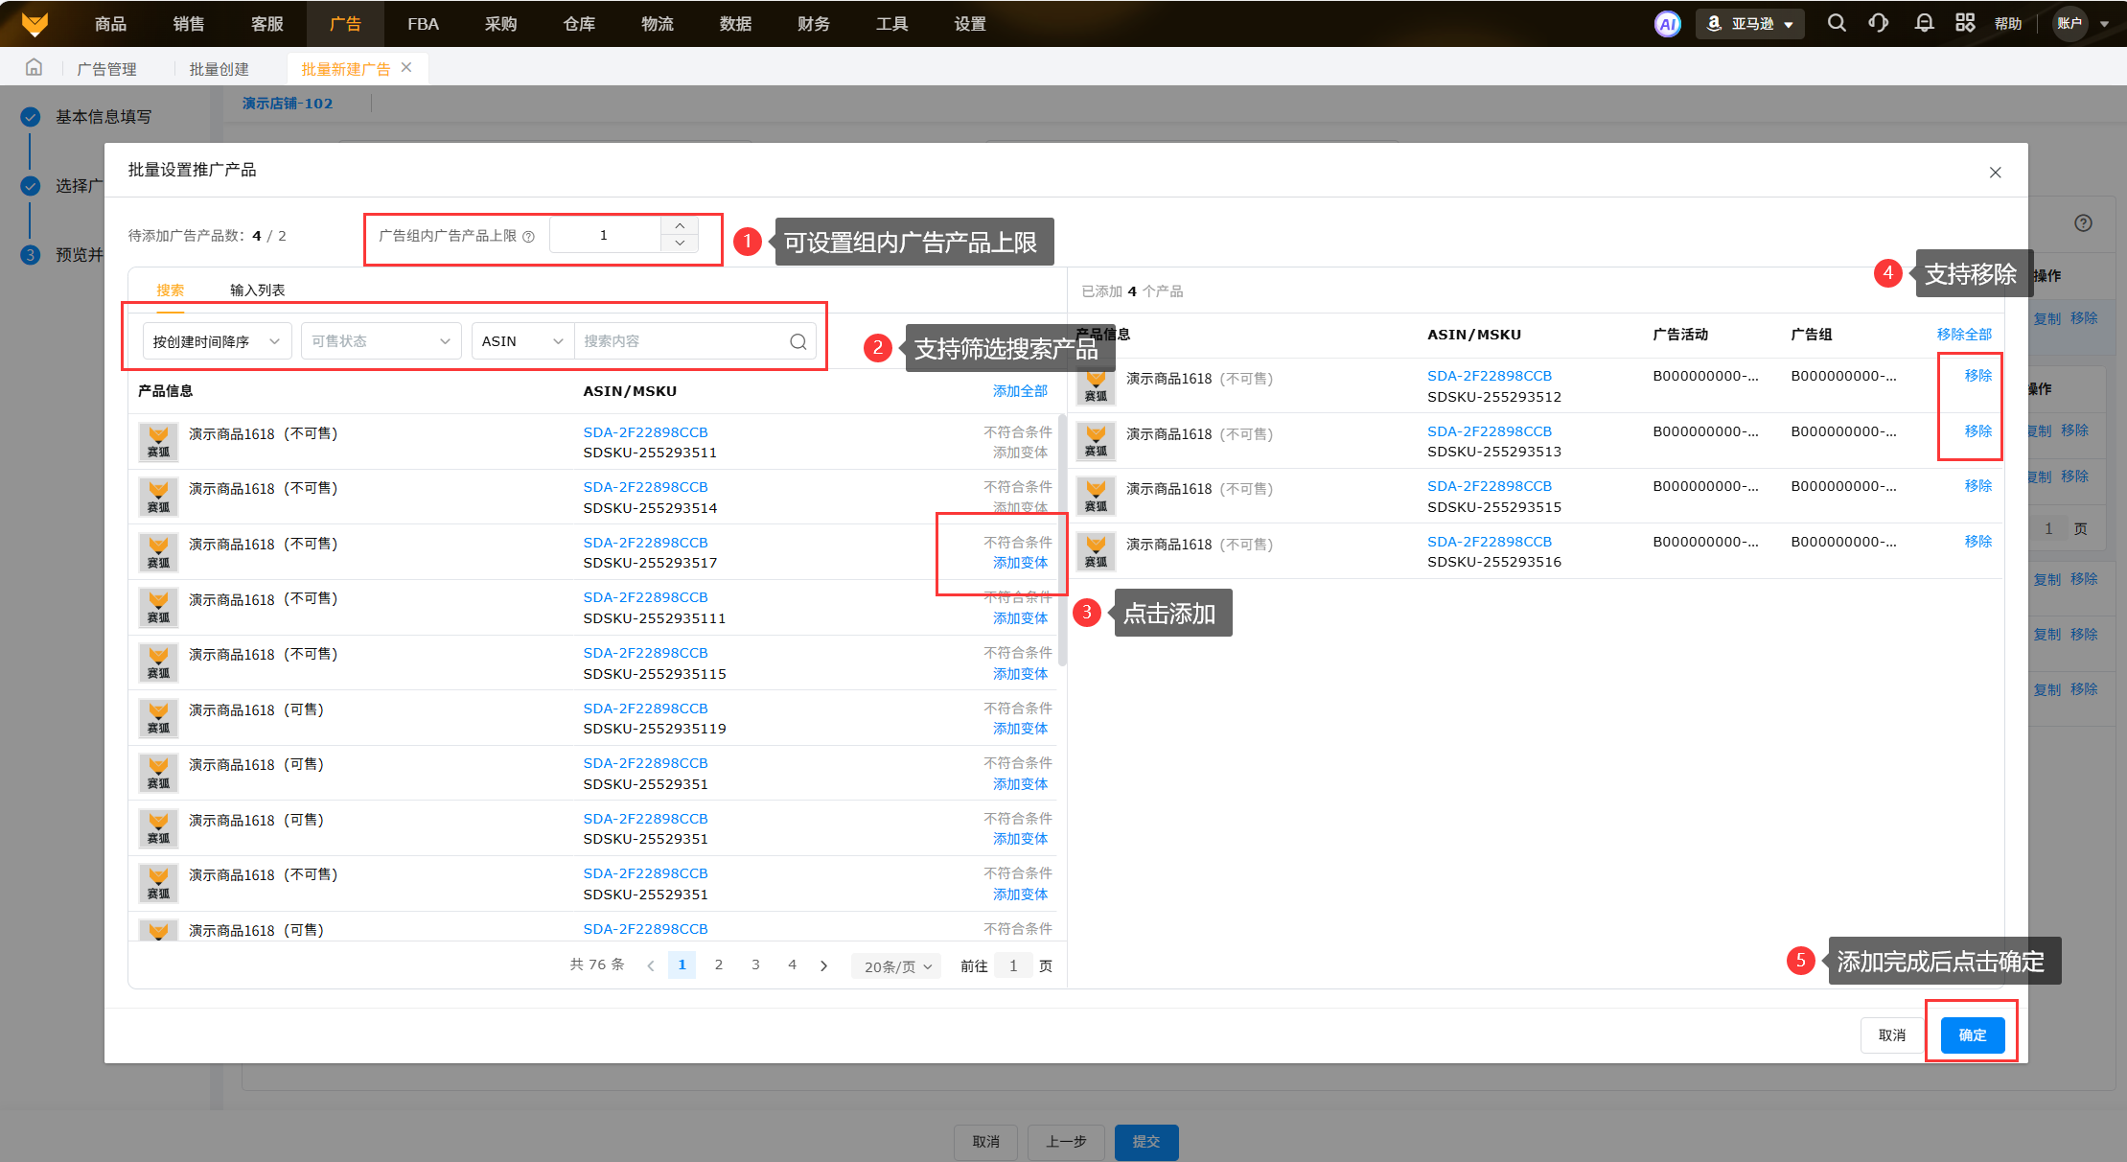2127x1162 pixels.
Task: Click the home icon in the tab bar
Action: click(34, 67)
